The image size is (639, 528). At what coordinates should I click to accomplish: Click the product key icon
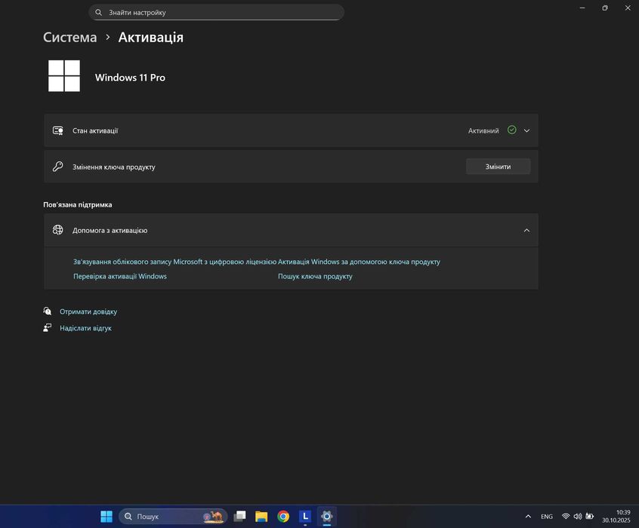pos(58,167)
